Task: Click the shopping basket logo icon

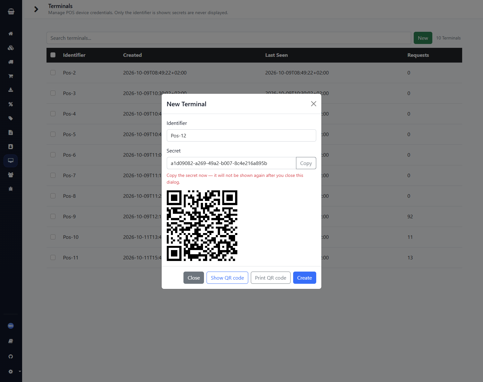Action: (x=11, y=12)
